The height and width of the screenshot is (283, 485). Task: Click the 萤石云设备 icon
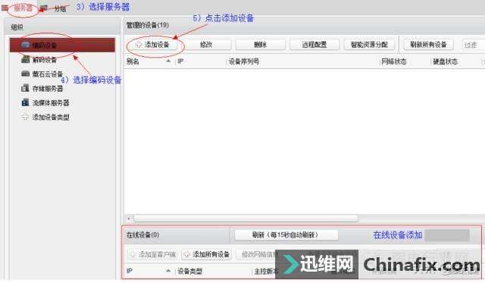pos(25,74)
